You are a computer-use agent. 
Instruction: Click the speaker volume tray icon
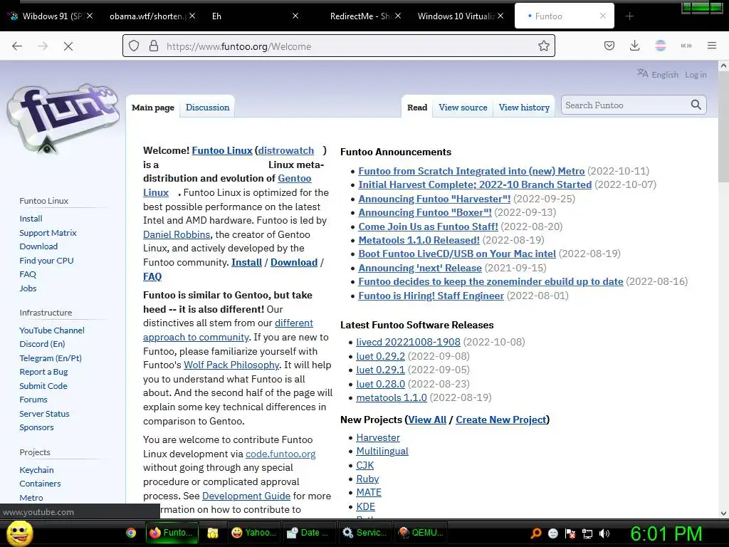coord(604,533)
